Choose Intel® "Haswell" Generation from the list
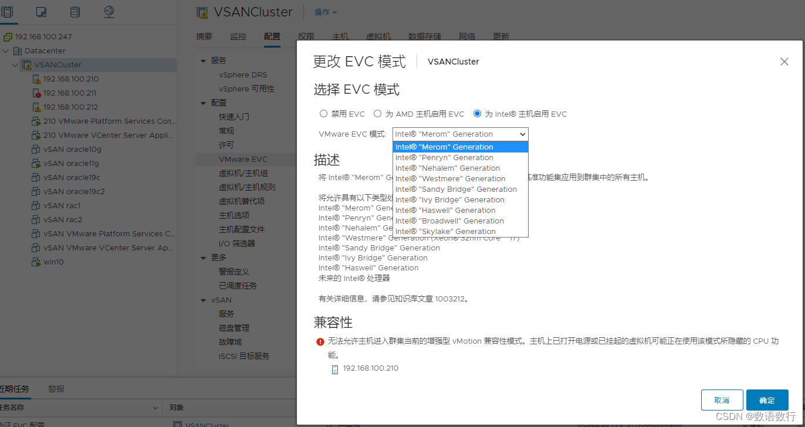The image size is (805, 427). point(445,210)
